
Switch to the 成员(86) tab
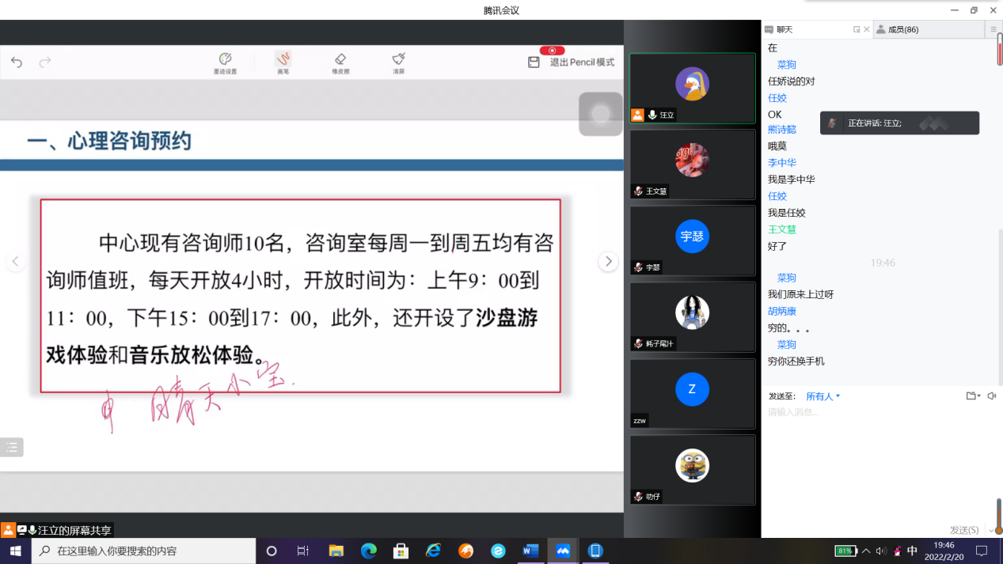click(x=902, y=29)
